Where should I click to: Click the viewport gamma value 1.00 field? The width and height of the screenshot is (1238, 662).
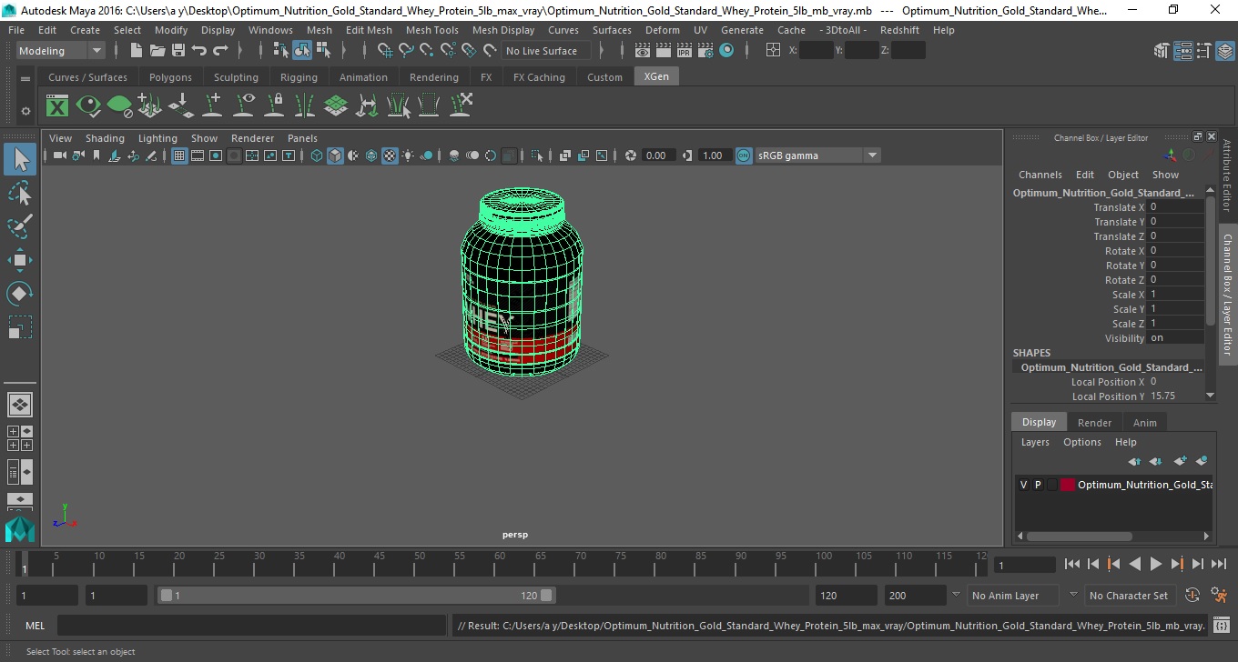tap(713, 155)
